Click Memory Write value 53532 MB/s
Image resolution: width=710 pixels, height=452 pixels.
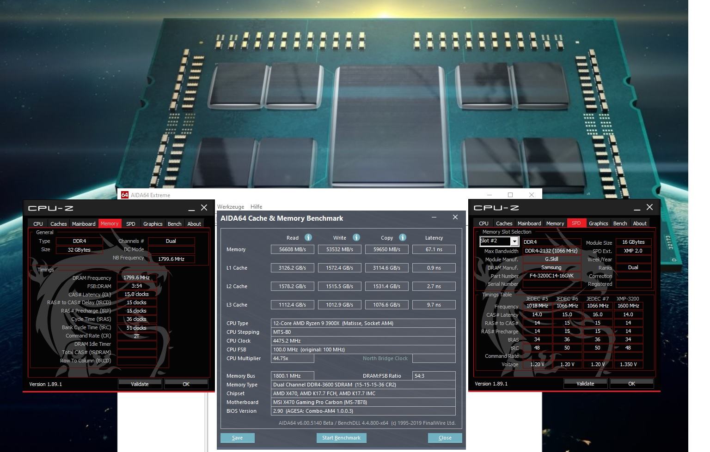click(x=340, y=249)
